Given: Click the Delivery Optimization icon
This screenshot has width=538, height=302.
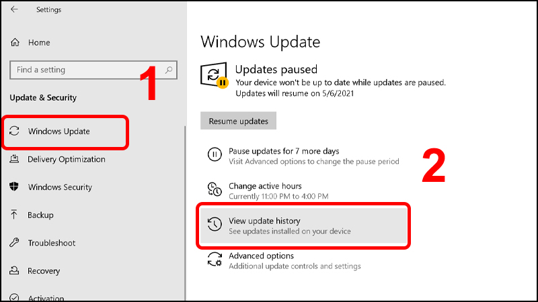Looking at the screenshot, I should pos(14,159).
